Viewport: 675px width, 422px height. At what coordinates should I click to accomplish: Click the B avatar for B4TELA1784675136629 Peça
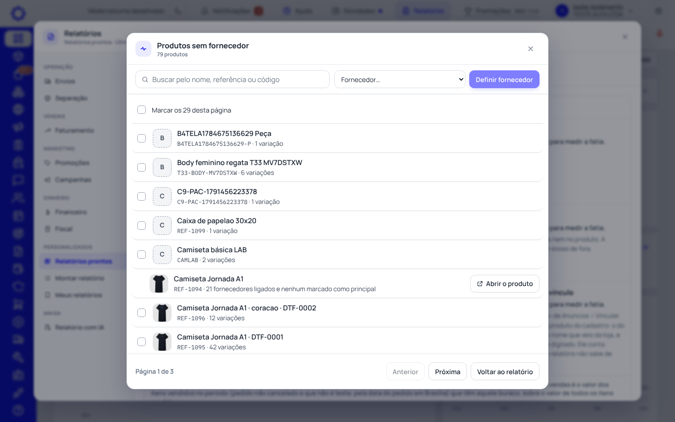(162, 138)
